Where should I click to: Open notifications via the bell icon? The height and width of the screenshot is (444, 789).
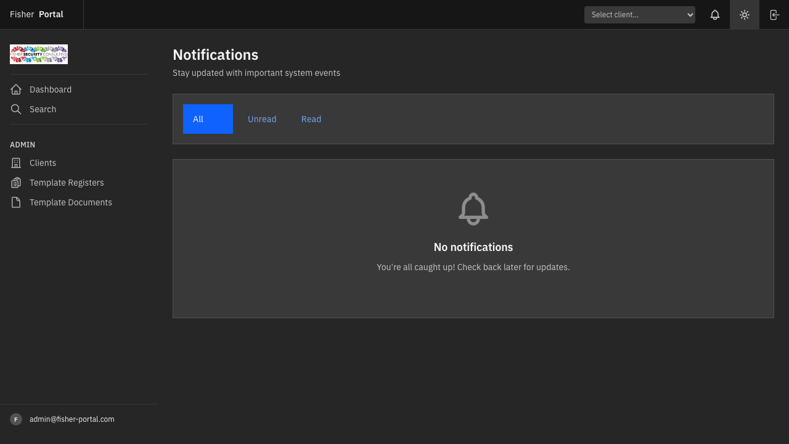click(715, 14)
